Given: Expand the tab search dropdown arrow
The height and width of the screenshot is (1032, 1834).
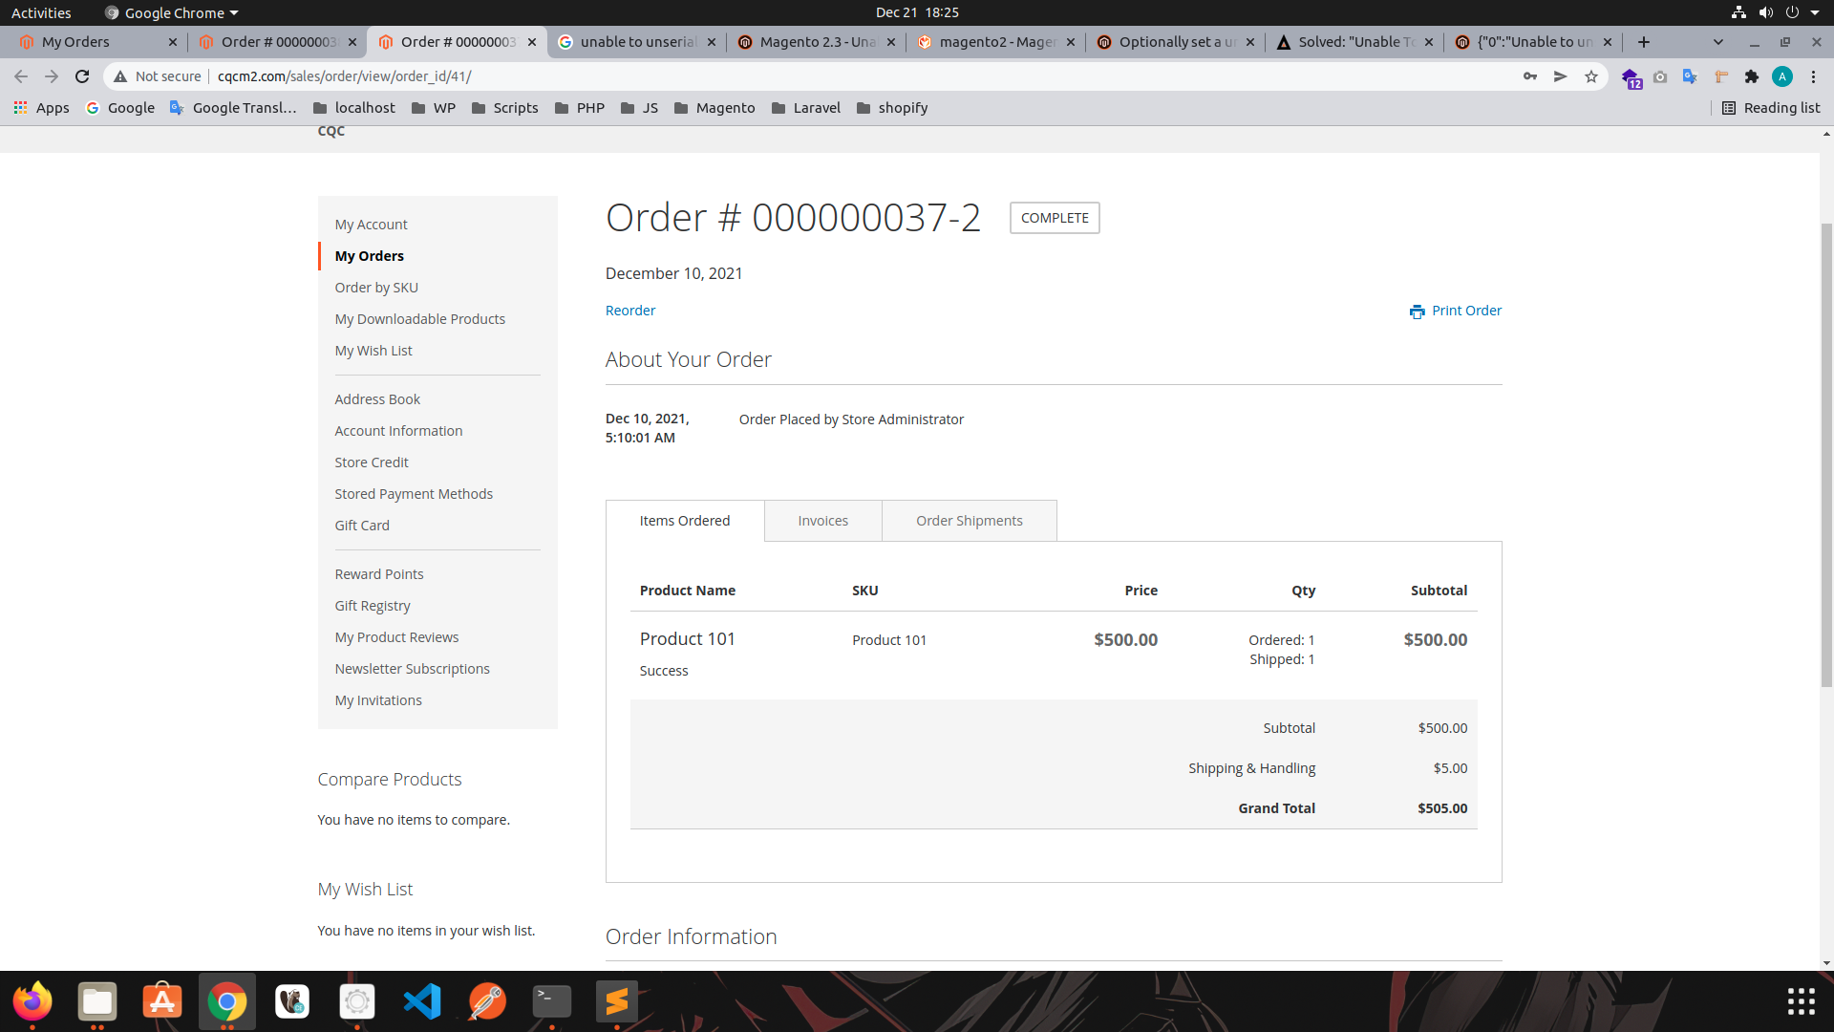Looking at the screenshot, I should [x=1718, y=42].
